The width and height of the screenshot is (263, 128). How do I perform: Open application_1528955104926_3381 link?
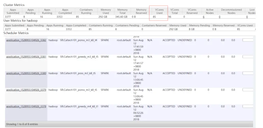point(26,57)
